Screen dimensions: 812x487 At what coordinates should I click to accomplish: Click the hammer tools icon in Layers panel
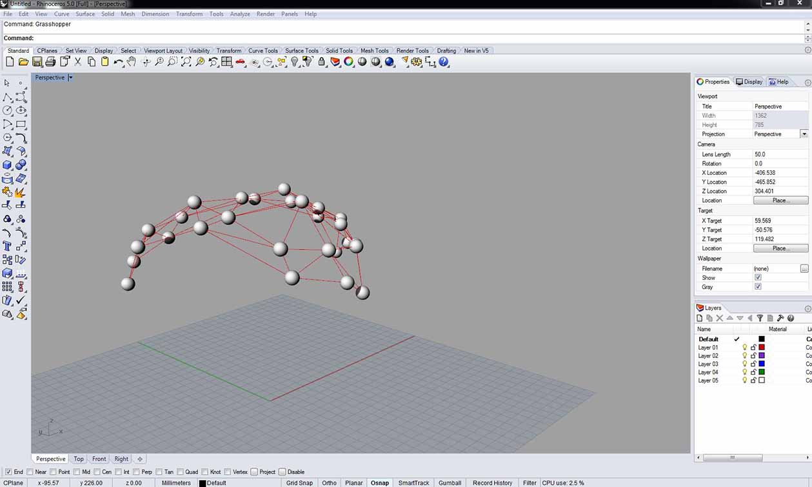780,318
